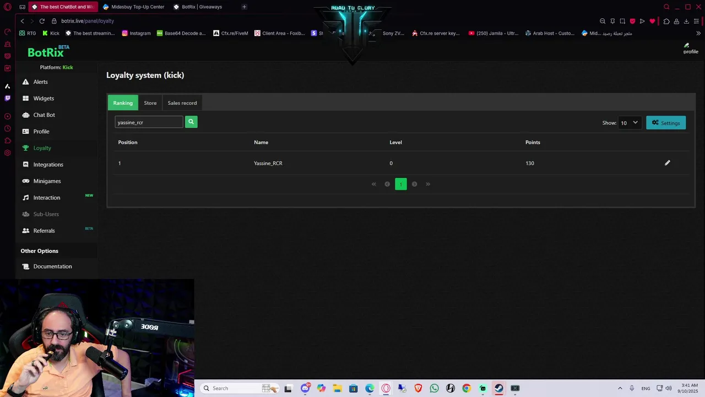Open the profile menu at top right
705x397 pixels.
coord(690,49)
